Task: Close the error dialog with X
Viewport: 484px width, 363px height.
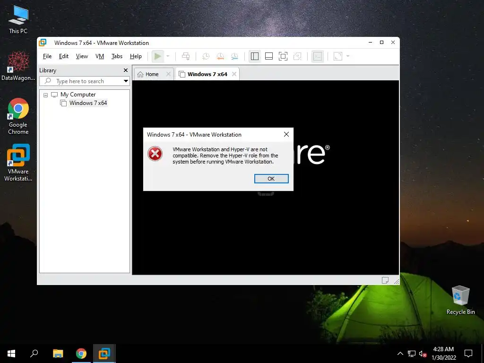Action: [x=286, y=134]
